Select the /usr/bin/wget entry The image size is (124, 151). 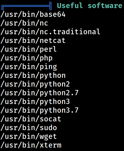[x=29, y=137]
